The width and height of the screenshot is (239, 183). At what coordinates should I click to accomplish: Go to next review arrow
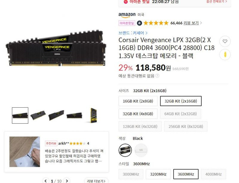(67, 181)
